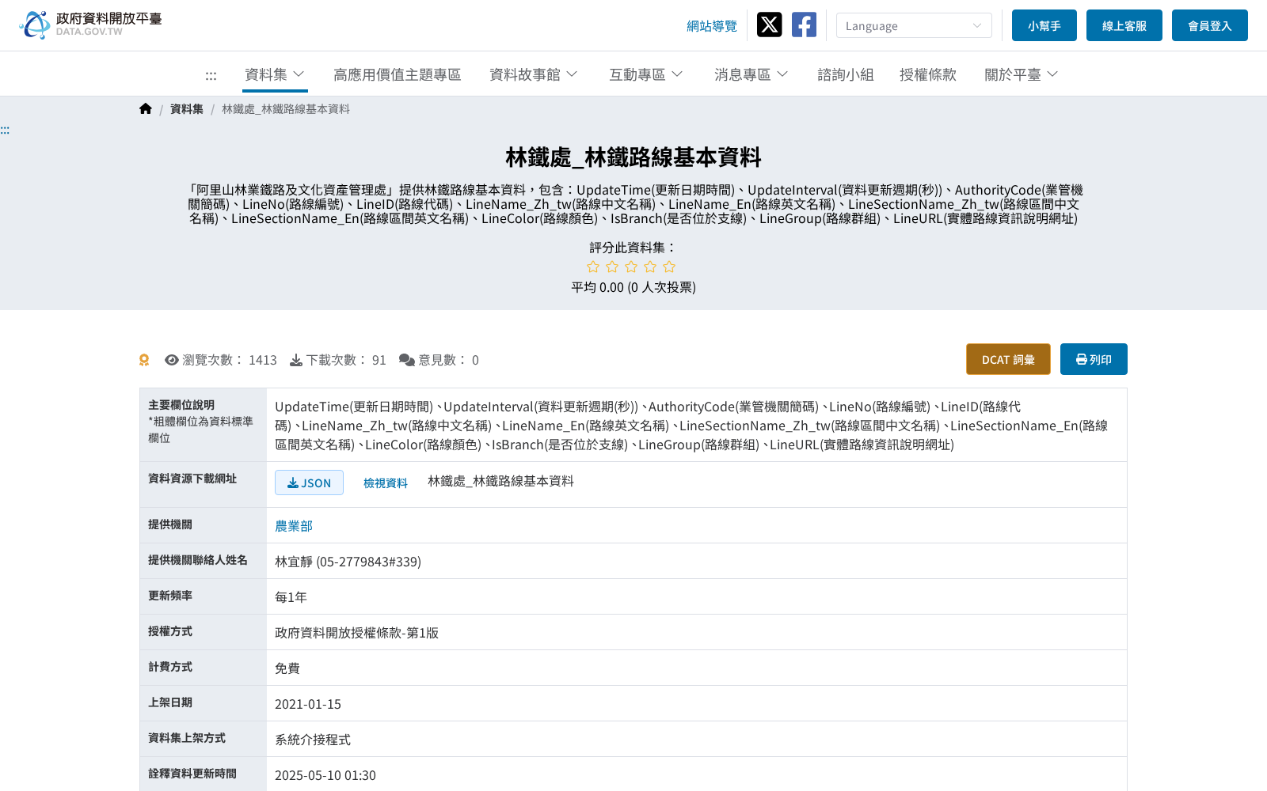Image resolution: width=1267 pixels, height=791 pixels.
Task: Click the download-count icon
Action: pos(296,360)
